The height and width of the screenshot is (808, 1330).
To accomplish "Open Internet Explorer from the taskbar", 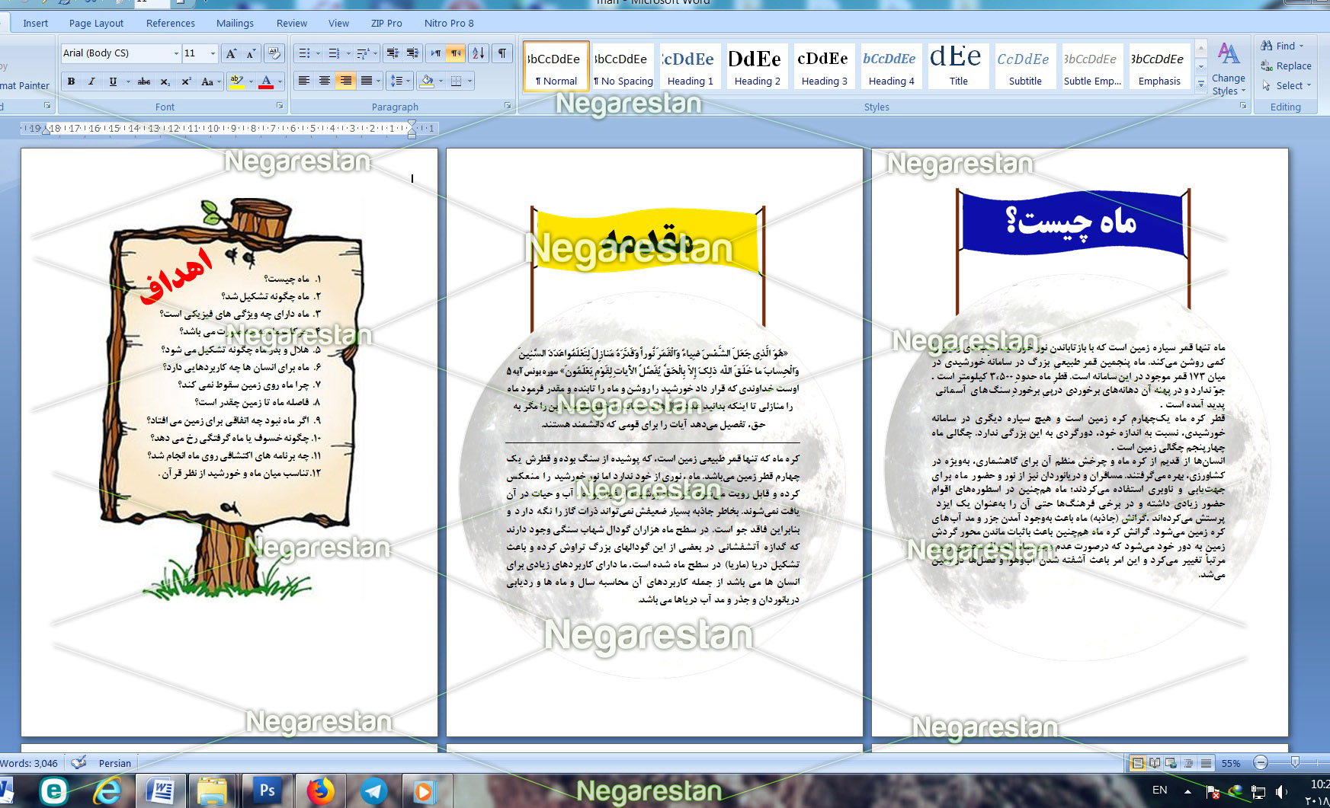I will click(x=107, y=791).
